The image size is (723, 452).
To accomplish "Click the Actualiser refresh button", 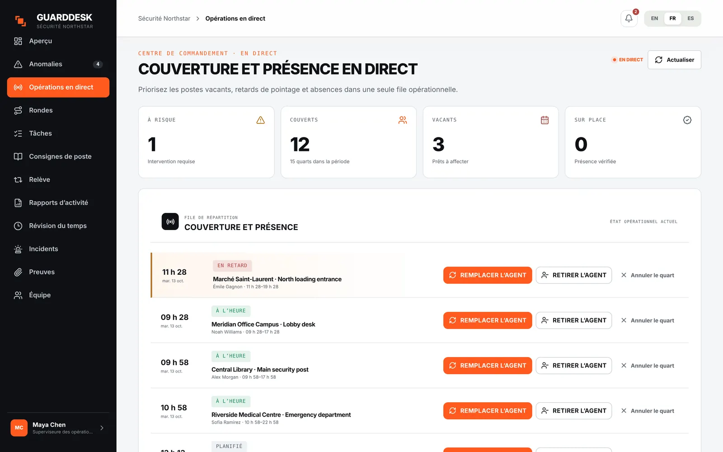I will (x=674, y=60).
